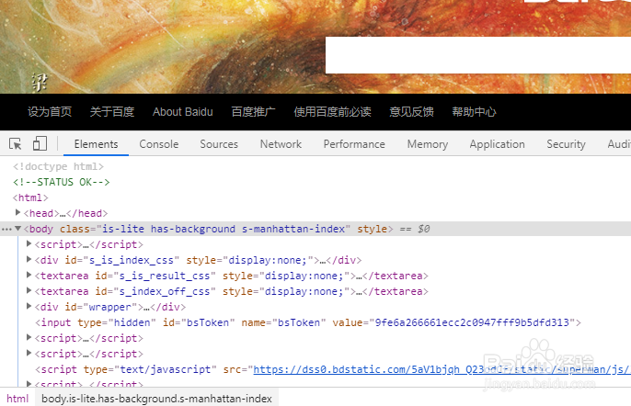Click into the Baidu search input box

tap(478, 55)
